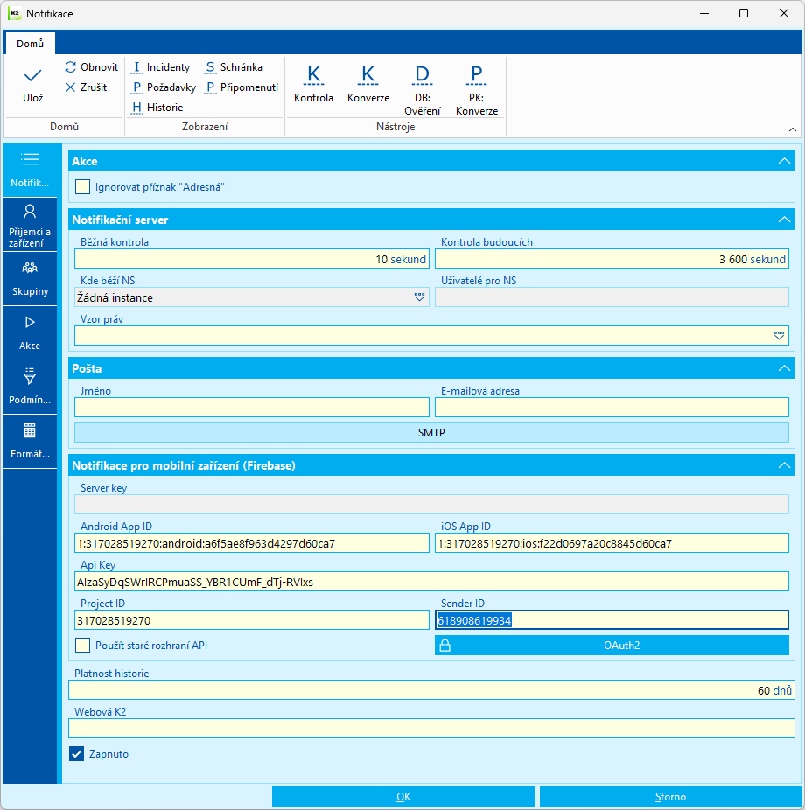The width and height of the screenshot is (805, 810).
Task: Switch to Skupiny sidebar section
Action: [x=30, y=279]
